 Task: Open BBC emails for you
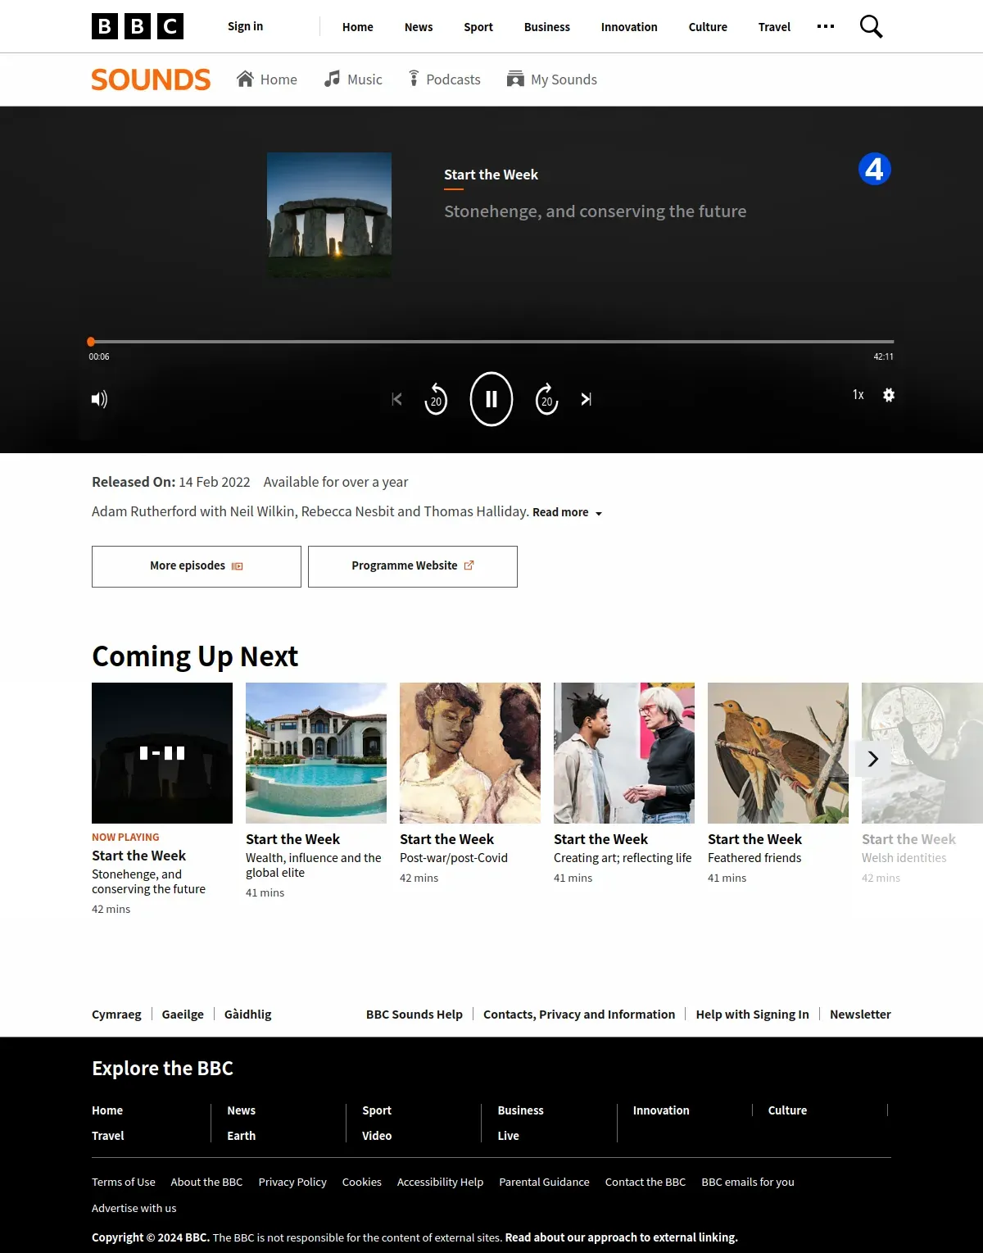click(748, 1182)
